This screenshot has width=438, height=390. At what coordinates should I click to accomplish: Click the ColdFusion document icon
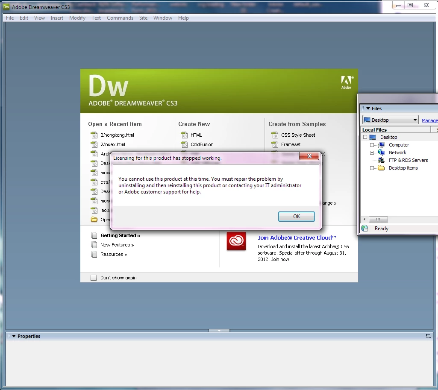point(184,145)
